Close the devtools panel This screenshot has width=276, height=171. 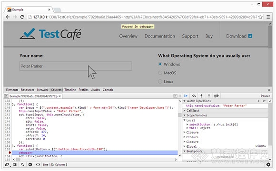(269, 90)
